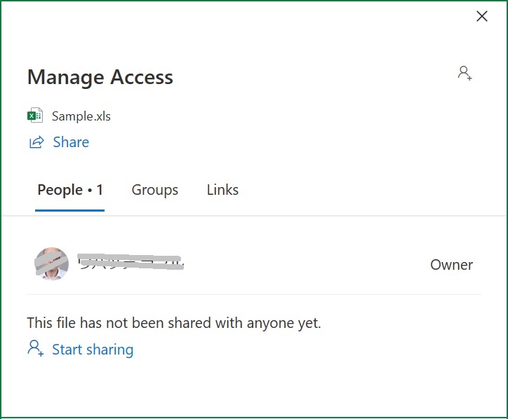Open the Share link

point(71,142)
